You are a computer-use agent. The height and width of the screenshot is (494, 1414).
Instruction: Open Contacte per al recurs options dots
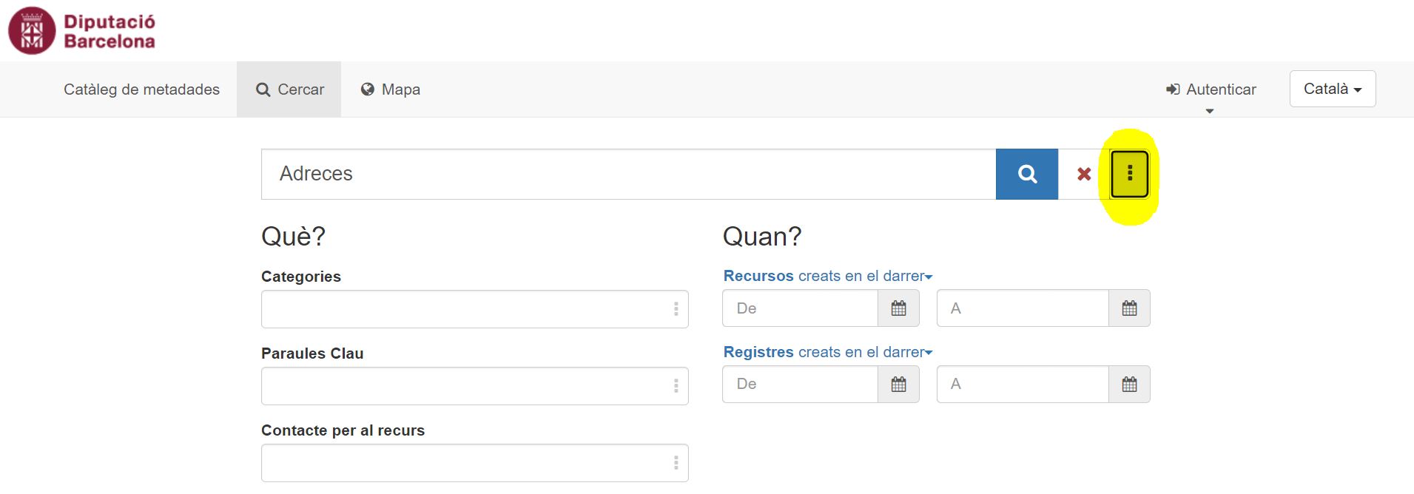coord(676,463)
